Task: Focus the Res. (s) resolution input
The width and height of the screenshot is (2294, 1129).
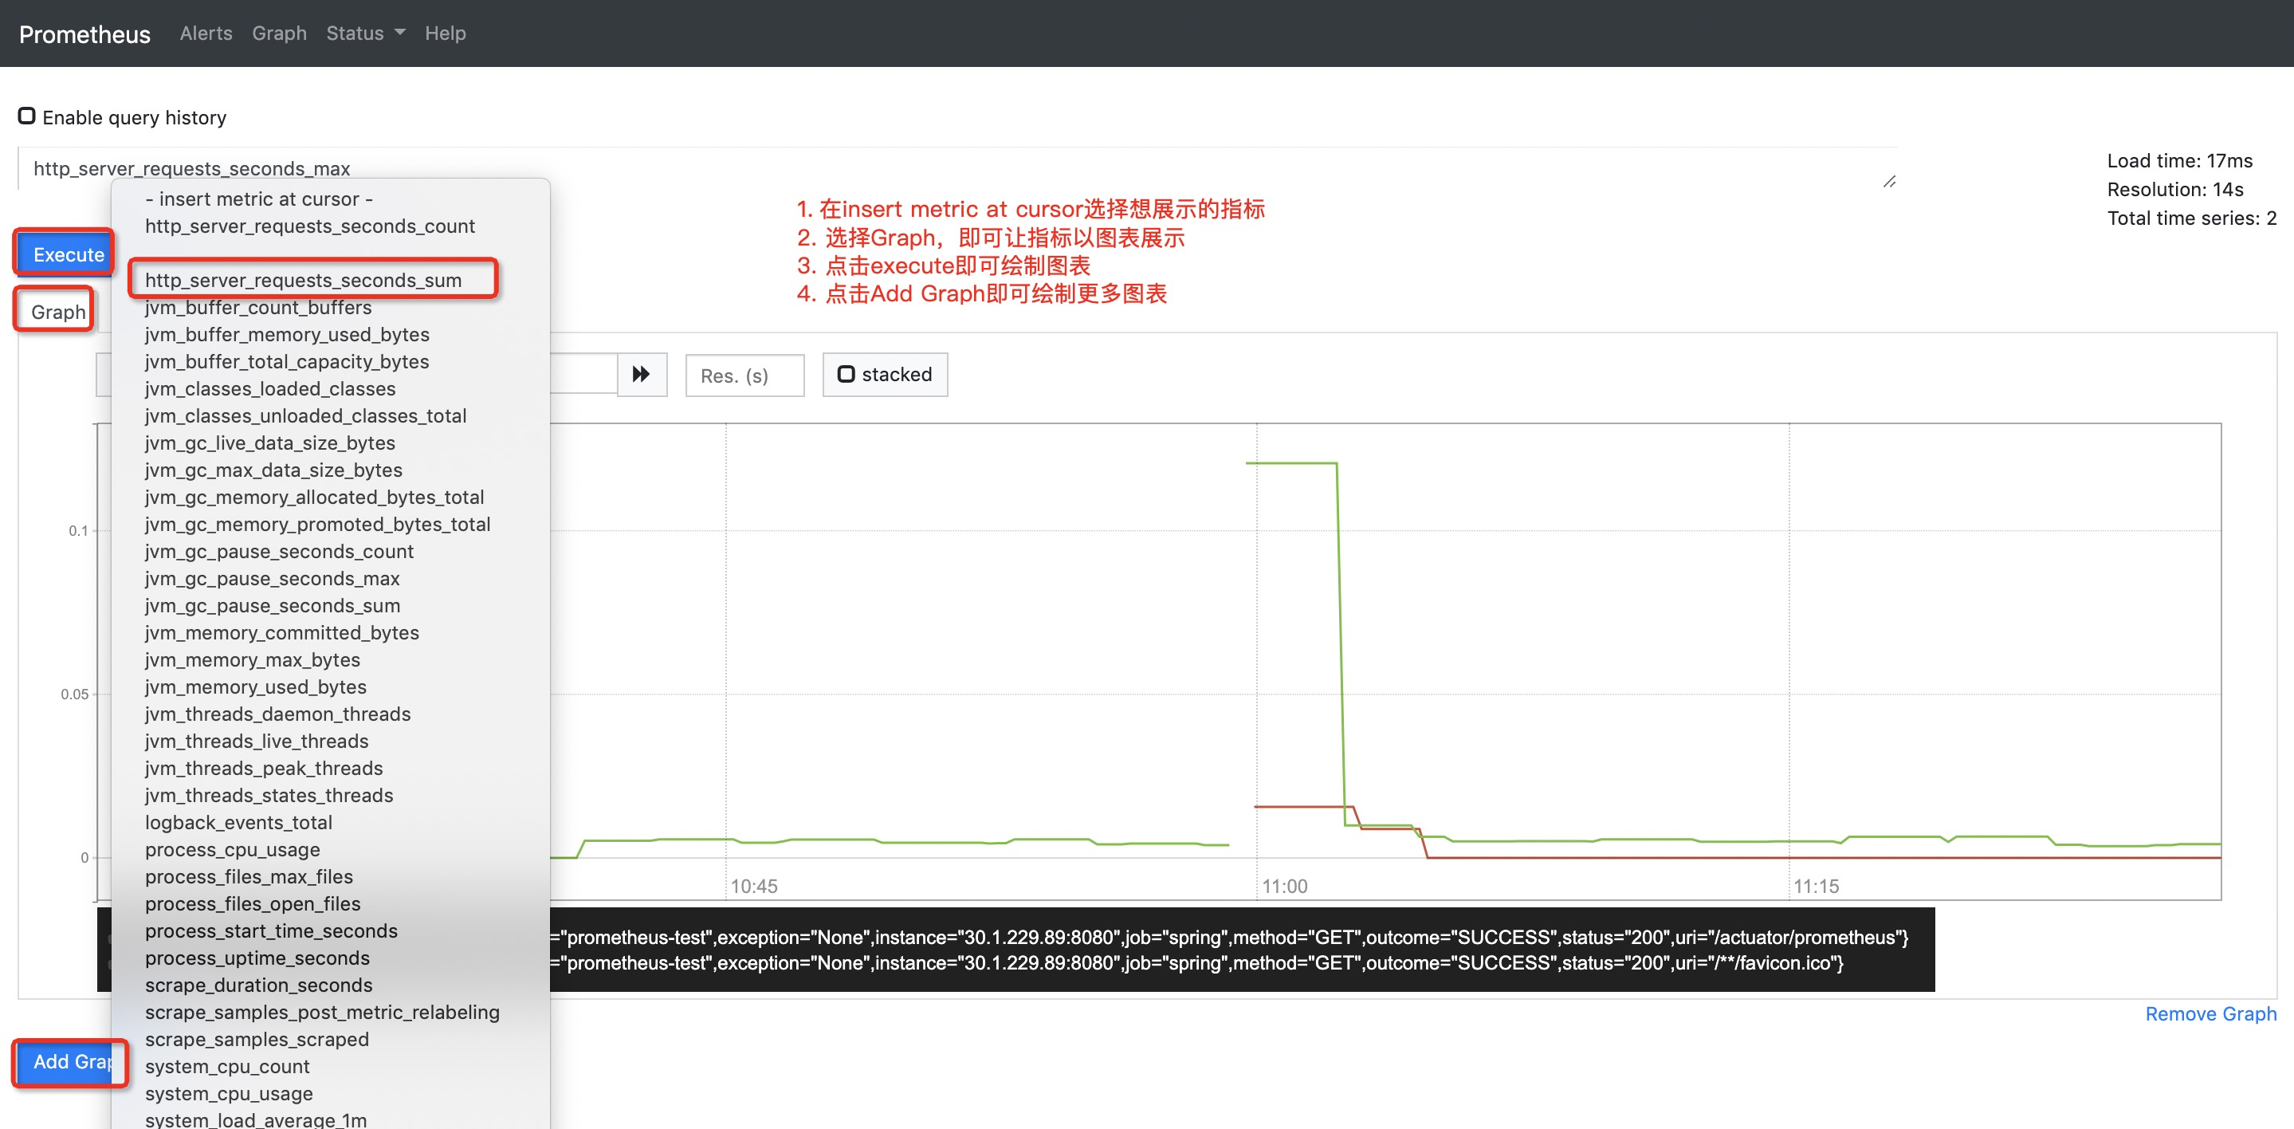Action: click(744, 376)
